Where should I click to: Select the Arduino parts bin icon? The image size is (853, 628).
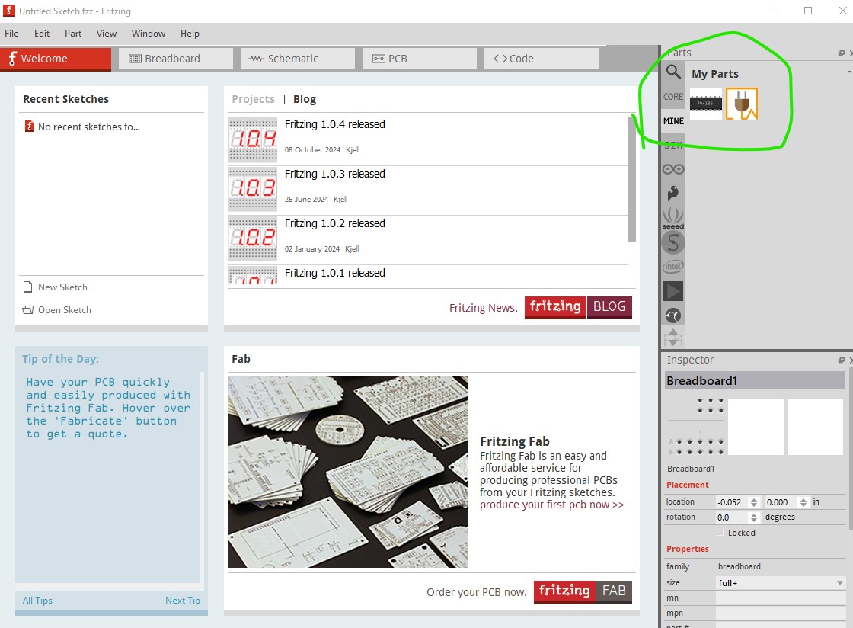tap(673, 169)
